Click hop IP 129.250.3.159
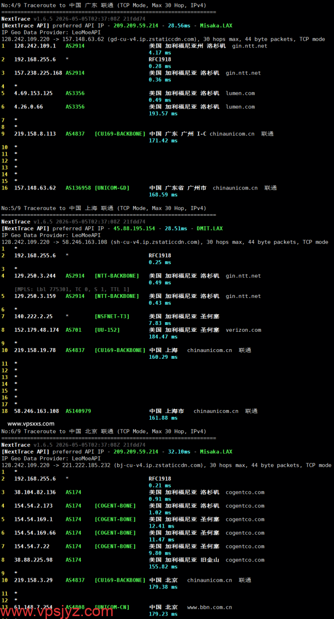The height and width of the screenshot is (619, 334). [x=35, y=296]
